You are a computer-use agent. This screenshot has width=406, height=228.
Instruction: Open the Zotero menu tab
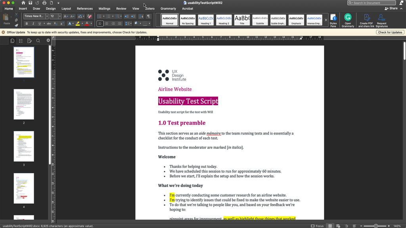click(149, 8)
